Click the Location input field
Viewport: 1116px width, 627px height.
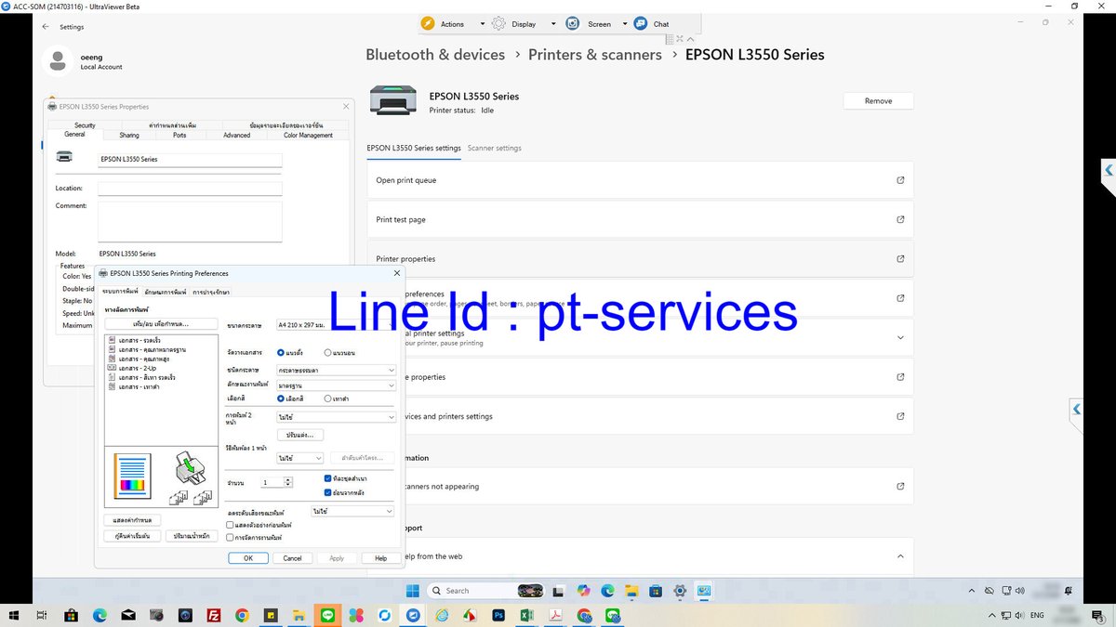pyautogui.click(x=190, y=189)
